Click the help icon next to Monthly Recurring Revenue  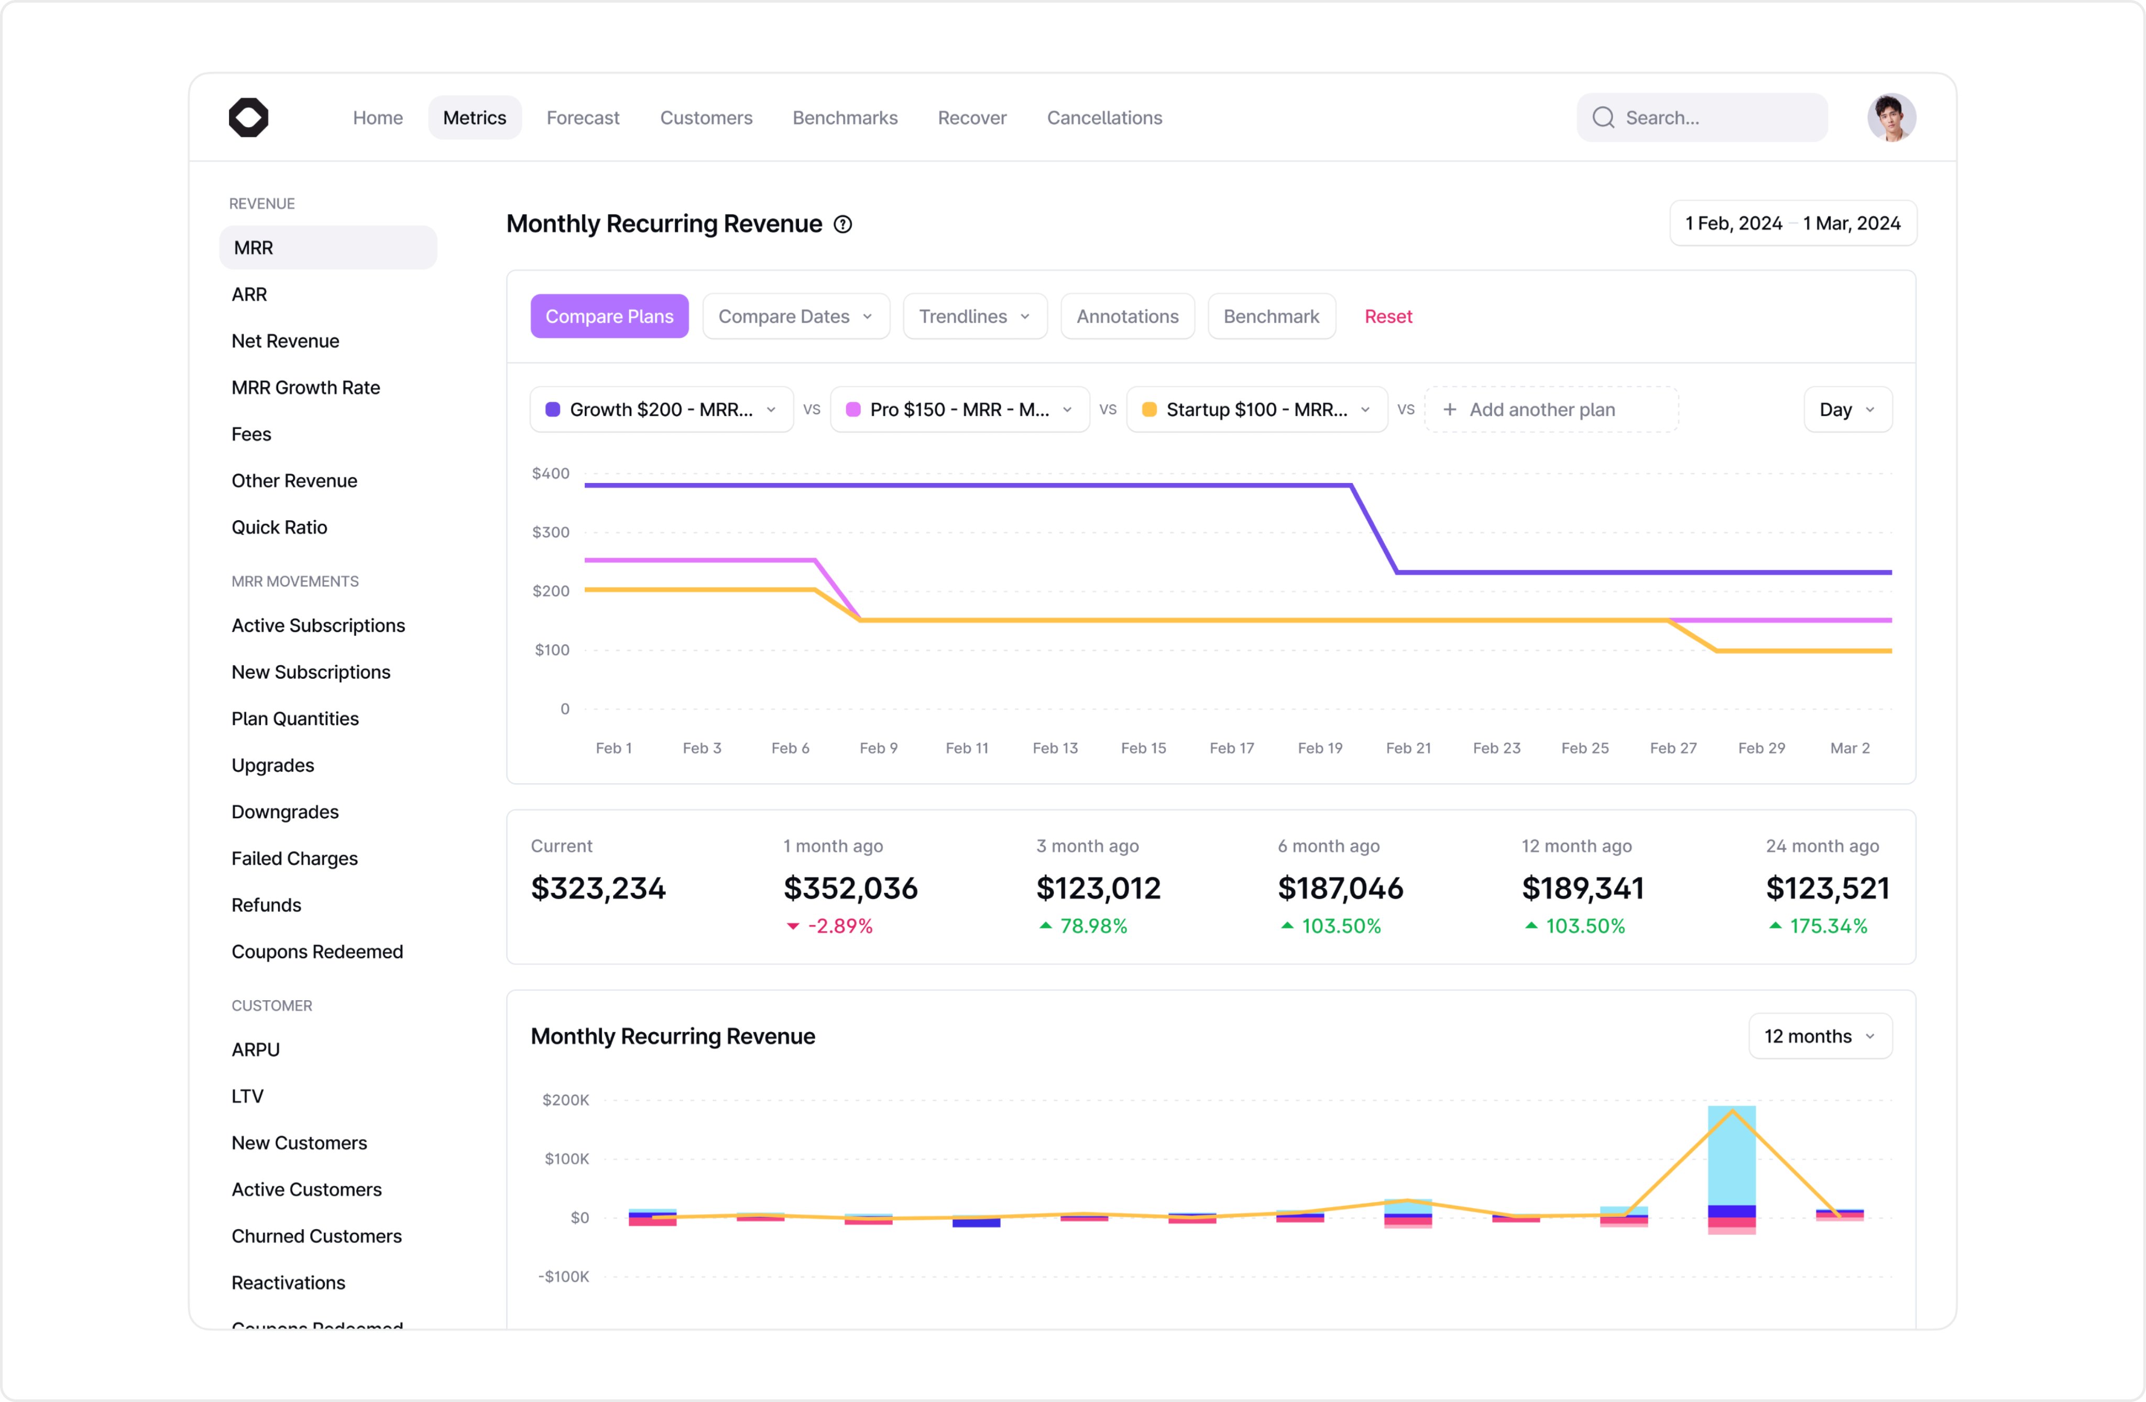pyautogui.click(x=843, y=225)
